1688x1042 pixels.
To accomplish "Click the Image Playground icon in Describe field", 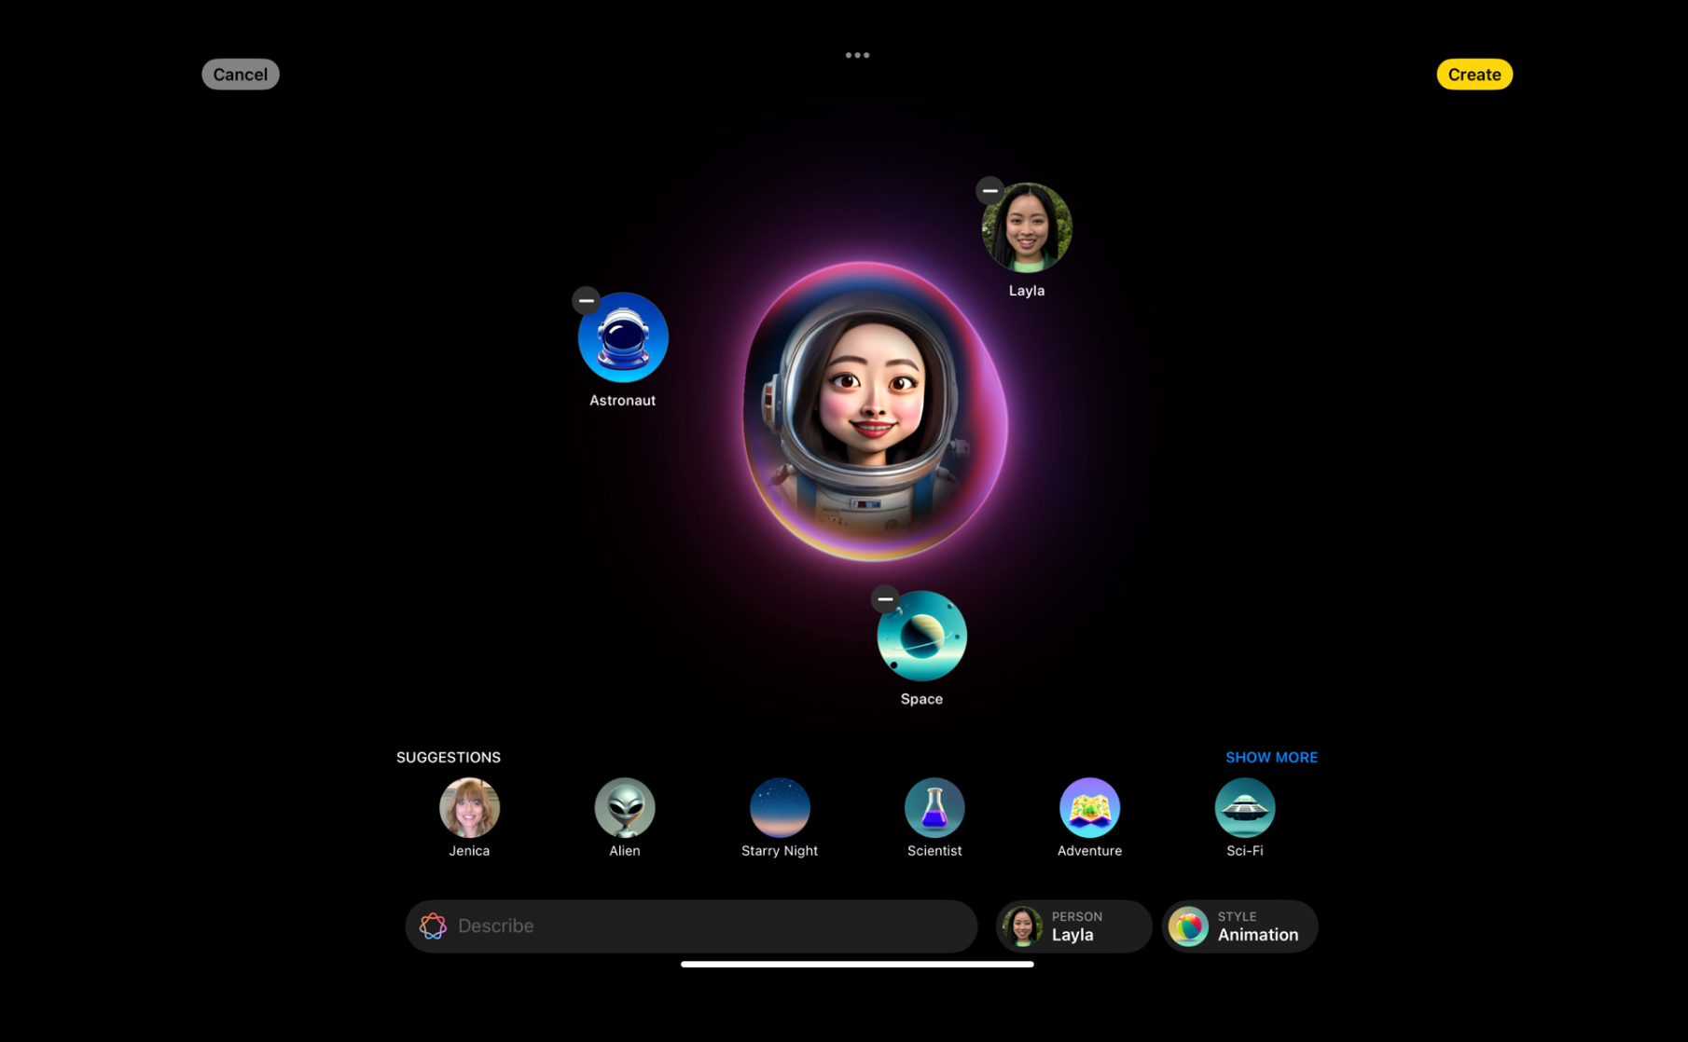I will click(x=433, y=925).
